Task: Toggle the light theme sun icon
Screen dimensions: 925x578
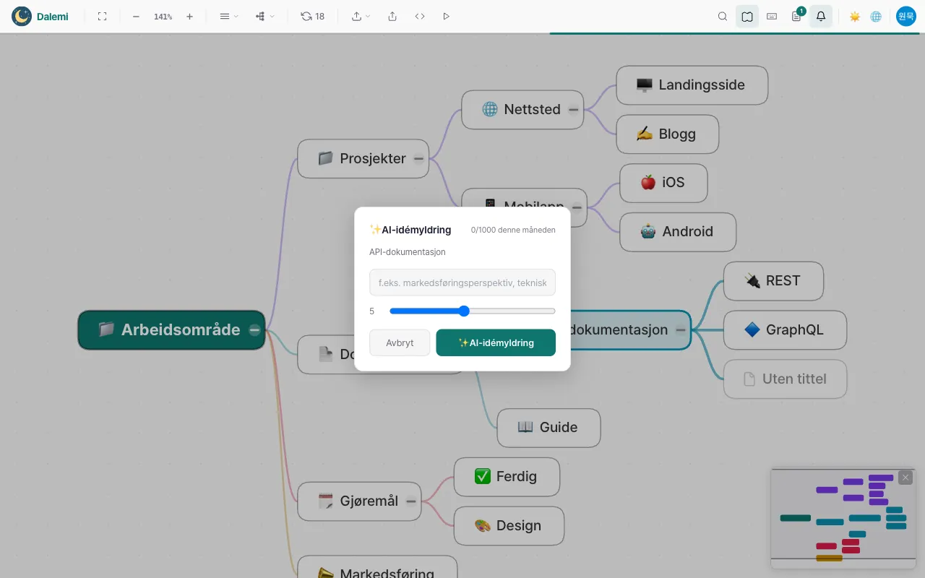Action: pyautogui.click(x=855, y=16)
